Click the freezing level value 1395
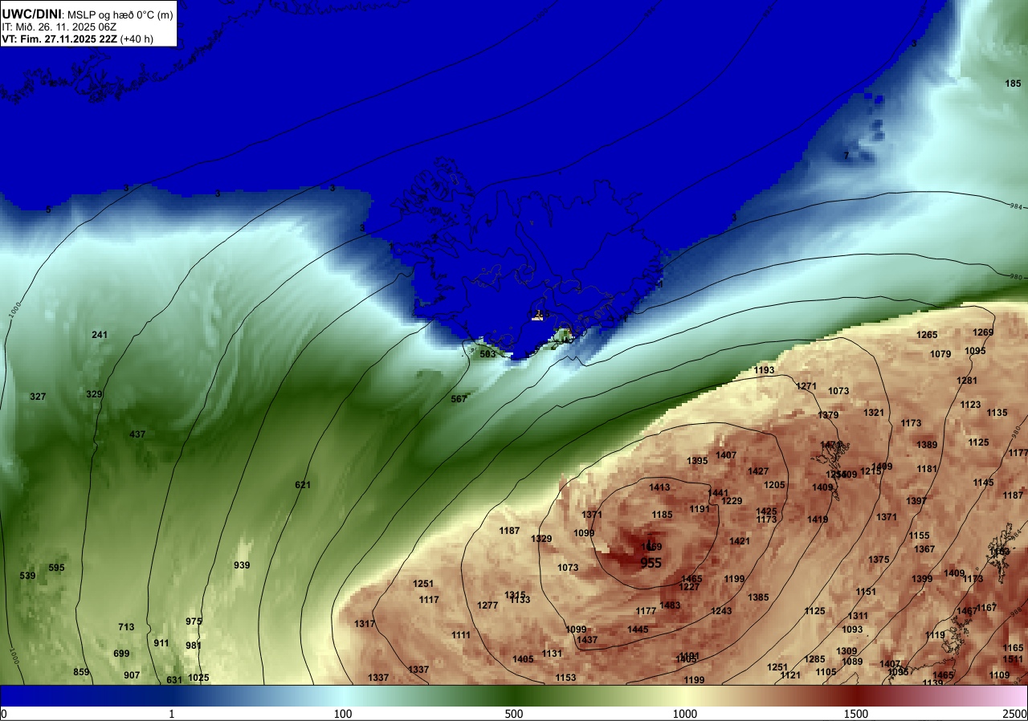The height and width of the screenshot is (721, 1028). pos(697,461)
